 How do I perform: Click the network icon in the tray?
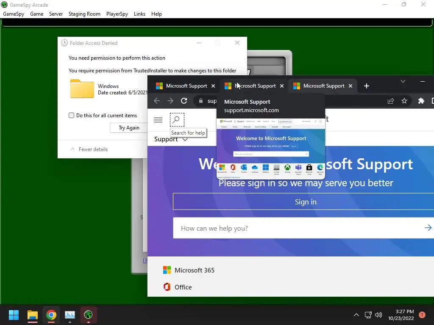(368, 315)
